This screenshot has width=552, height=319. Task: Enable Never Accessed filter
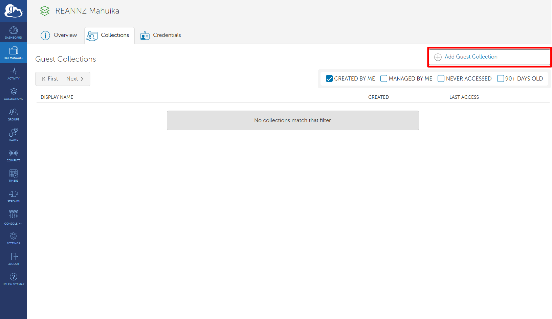point(441,79)
